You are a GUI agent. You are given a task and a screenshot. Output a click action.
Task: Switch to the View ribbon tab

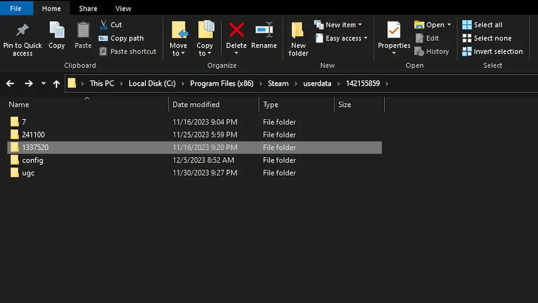(123, 9)
